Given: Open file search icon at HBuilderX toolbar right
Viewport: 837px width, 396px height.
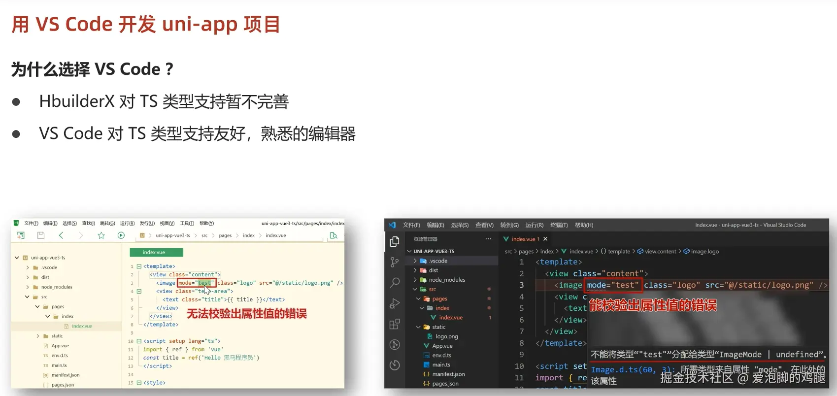Looking at the screenshot, I should click(x=334, y=235).
